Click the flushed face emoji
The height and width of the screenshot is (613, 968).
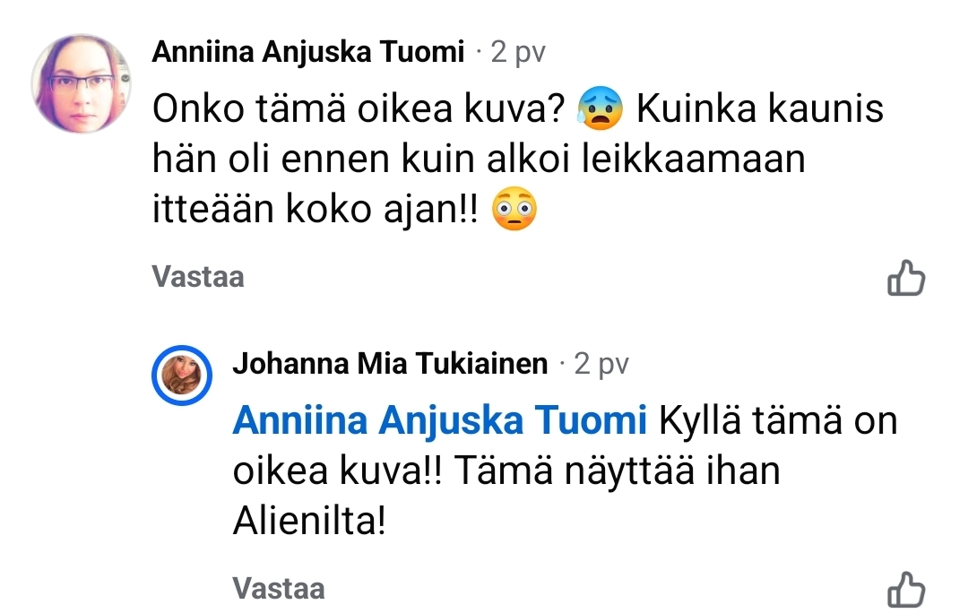(x=515, y=212)
